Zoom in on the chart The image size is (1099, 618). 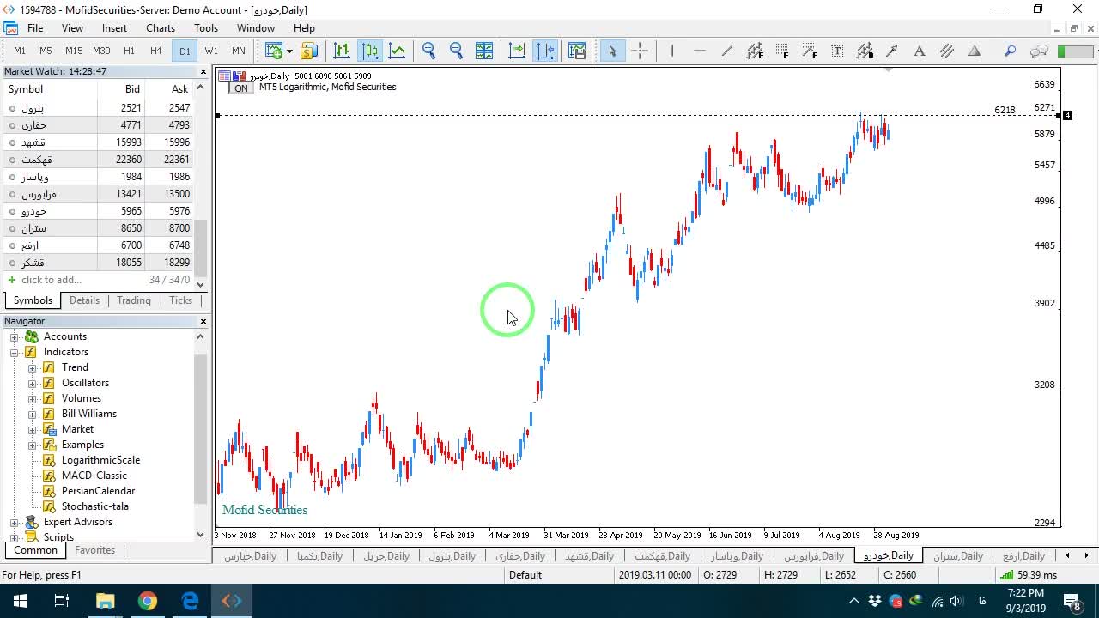pyautogui.click(x=428, y=51)
